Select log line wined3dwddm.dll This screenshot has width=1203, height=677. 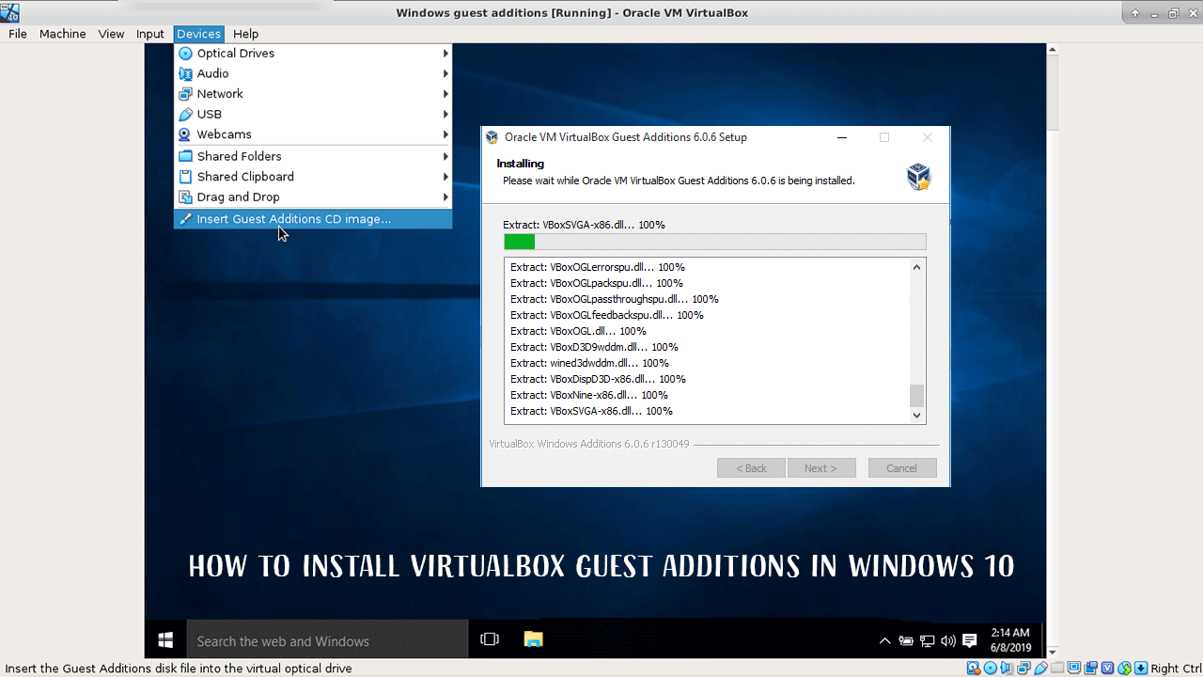589,363
